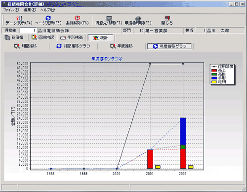This screenshot has height=192, width=247.
Task: Click the 得意先 code input field
Action: coord(28,31)
